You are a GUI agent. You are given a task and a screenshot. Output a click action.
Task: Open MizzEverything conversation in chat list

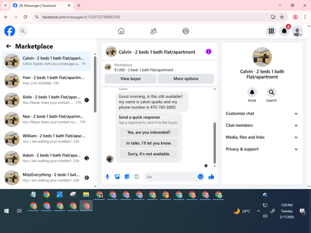pyautogui.click(x=47, y=178)
